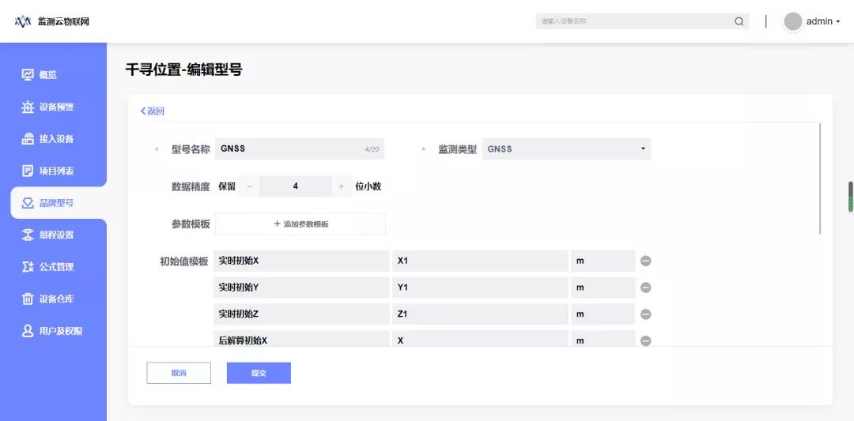Edit the 实时初始Z name field
Image resolution: width=854 pixels, height=421 pixels.
tap(301, 314)
